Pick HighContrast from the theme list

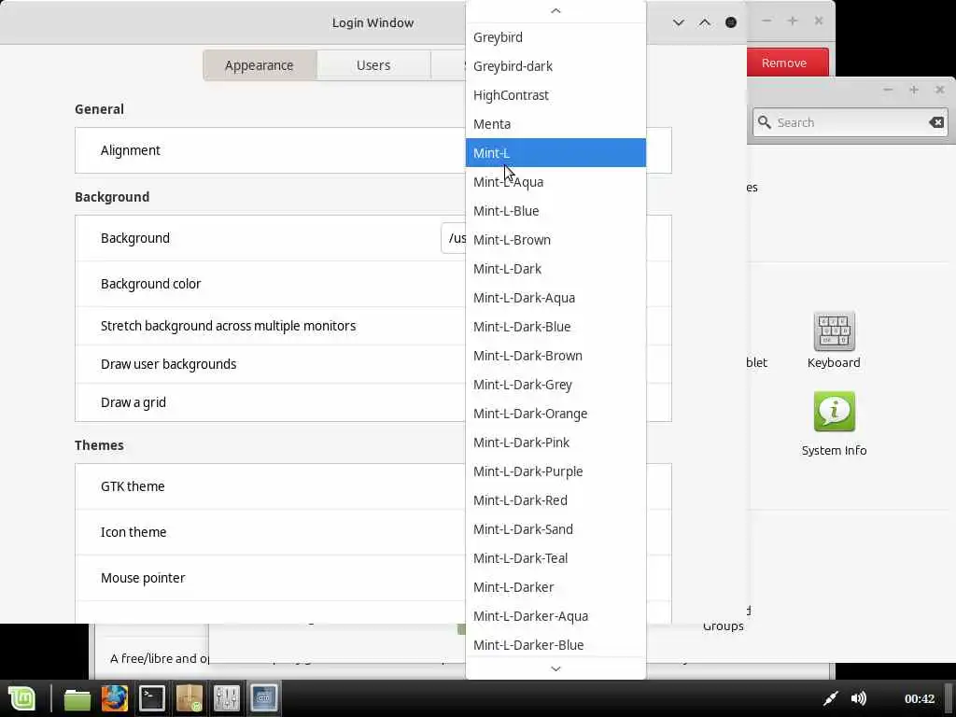(555, 95)
